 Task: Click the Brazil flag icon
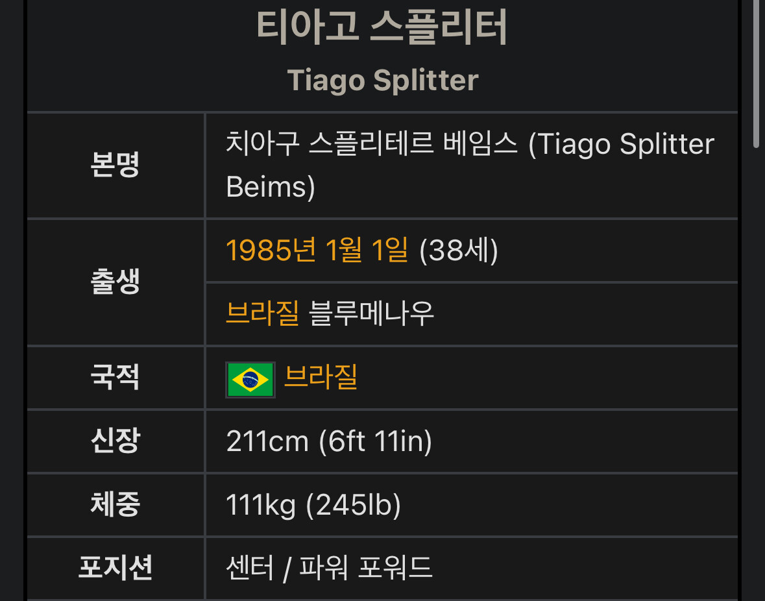[250, 380]
